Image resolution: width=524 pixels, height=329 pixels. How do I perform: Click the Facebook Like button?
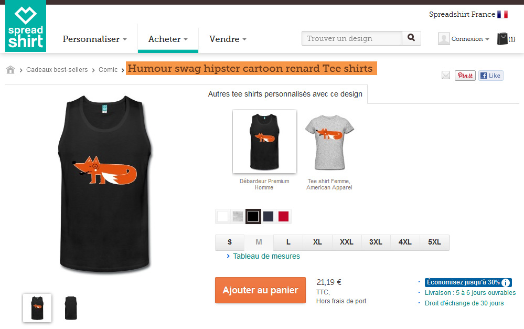coord(490,76)
